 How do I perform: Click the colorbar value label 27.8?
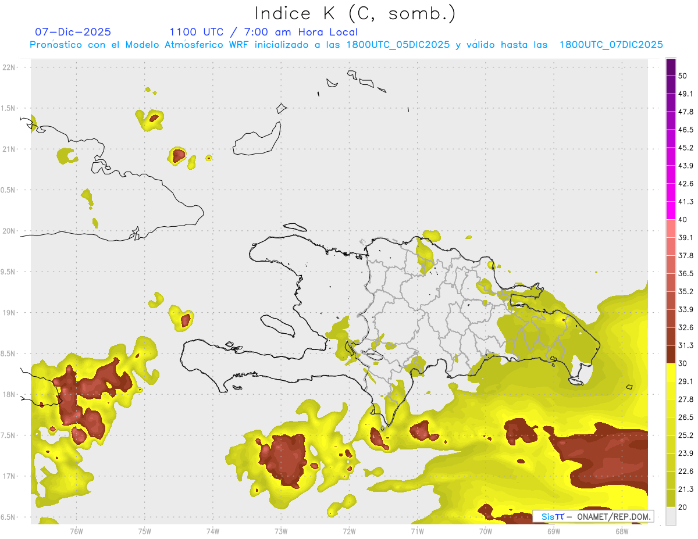pos(685,399)
